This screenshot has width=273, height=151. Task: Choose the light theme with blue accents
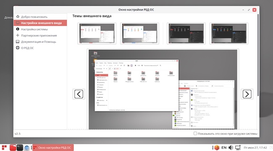(139, 33)
